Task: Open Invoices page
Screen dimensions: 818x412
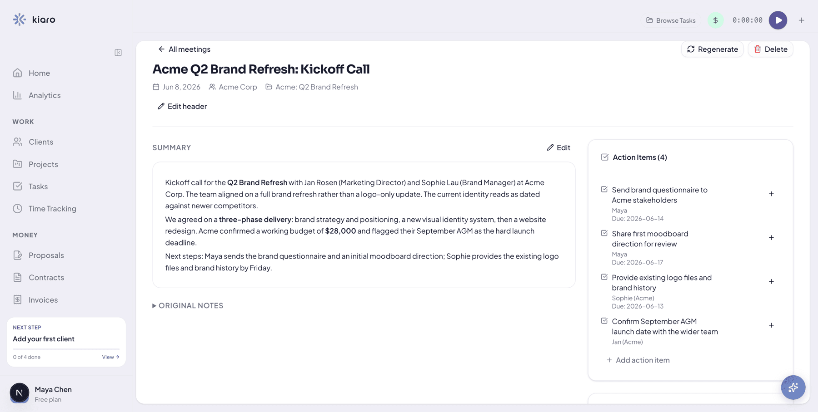Action: point(35,300)
